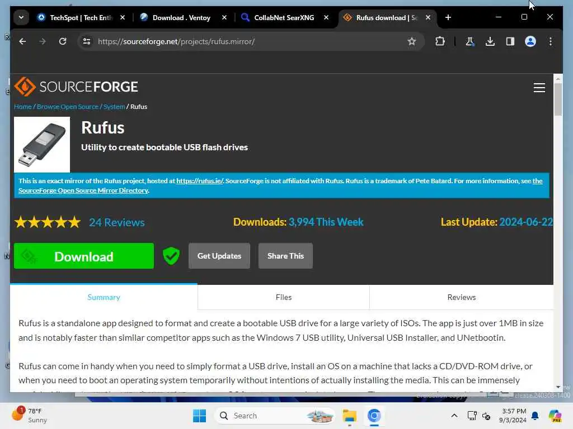Follow the Browse Open Source breadcrumb
The image size is (573, 429).
(x=68, y=107)
